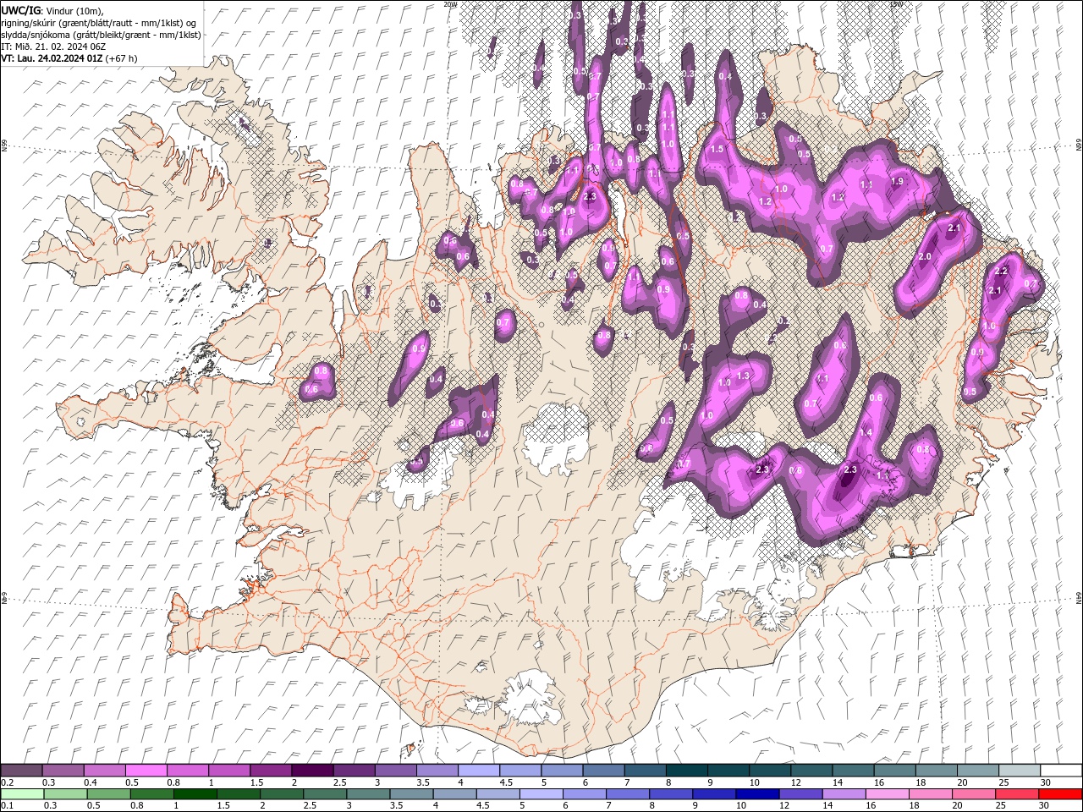Pick the upper legend swatch labeled 1

pos(228,771)
